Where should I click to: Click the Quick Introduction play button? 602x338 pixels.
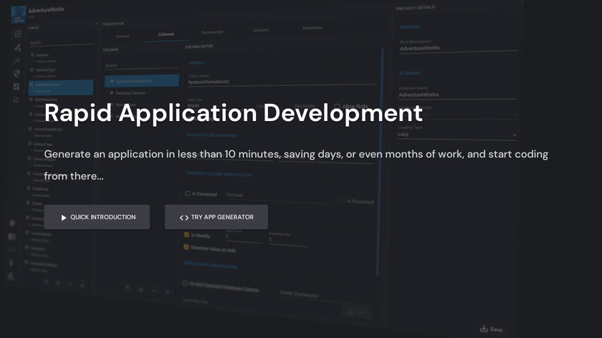pos(97,217)
